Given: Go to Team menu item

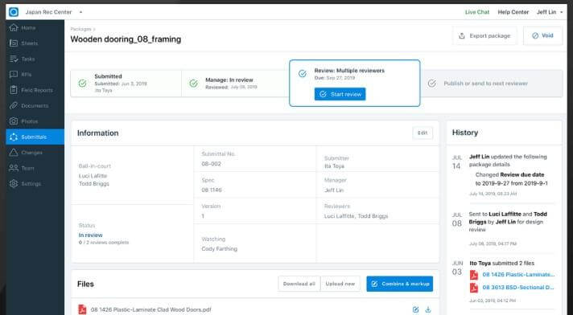Looking at the screenshot, I should pyautogui.click(x=27, y=168).
